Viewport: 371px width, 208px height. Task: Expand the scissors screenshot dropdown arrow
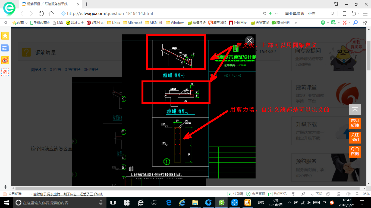point(349,23)
